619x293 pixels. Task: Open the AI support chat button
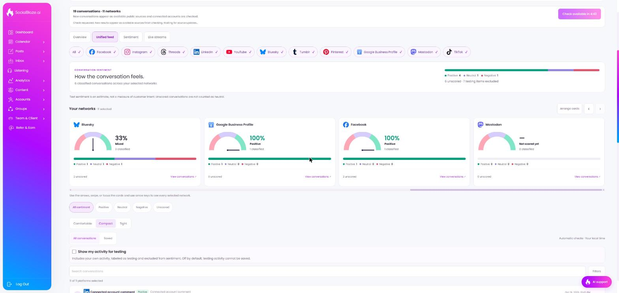point(596,282)
